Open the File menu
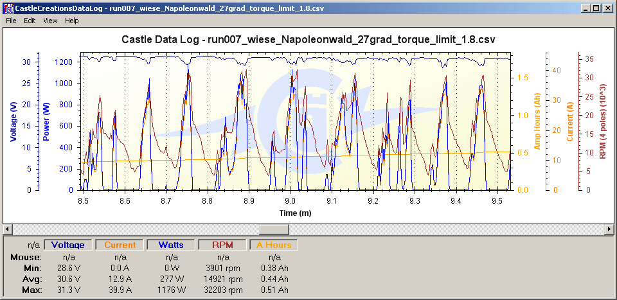617x300 pixels. [11, 21]
